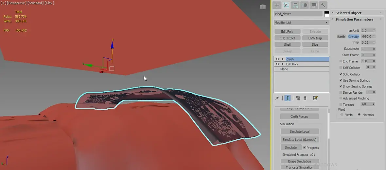
Task: Open the Modifier List dropdown
Action: coord(302,23)
